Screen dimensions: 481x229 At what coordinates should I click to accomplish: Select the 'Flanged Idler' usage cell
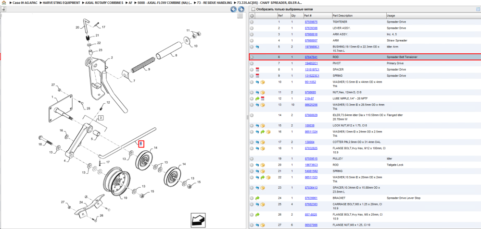[x=395, y=115]
